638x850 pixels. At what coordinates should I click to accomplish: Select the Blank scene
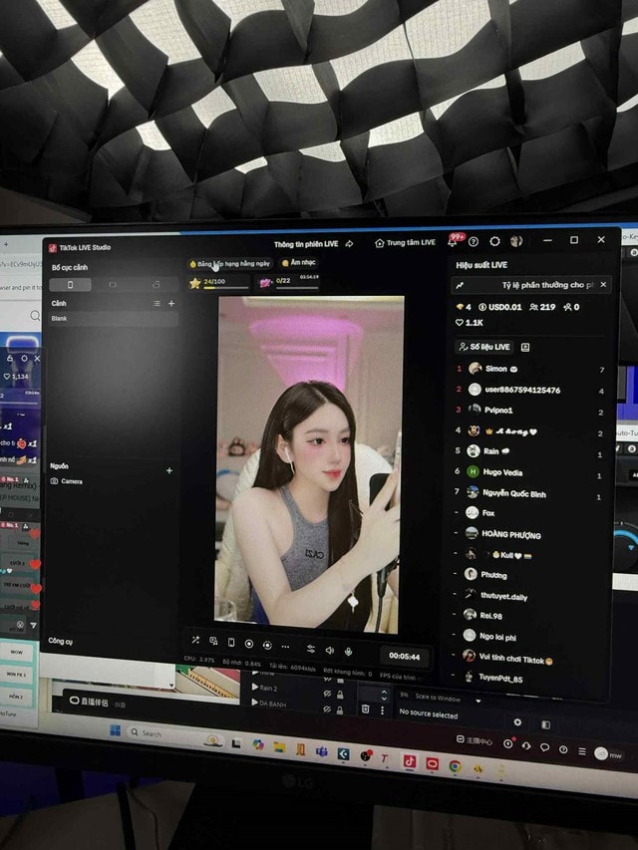114,319
